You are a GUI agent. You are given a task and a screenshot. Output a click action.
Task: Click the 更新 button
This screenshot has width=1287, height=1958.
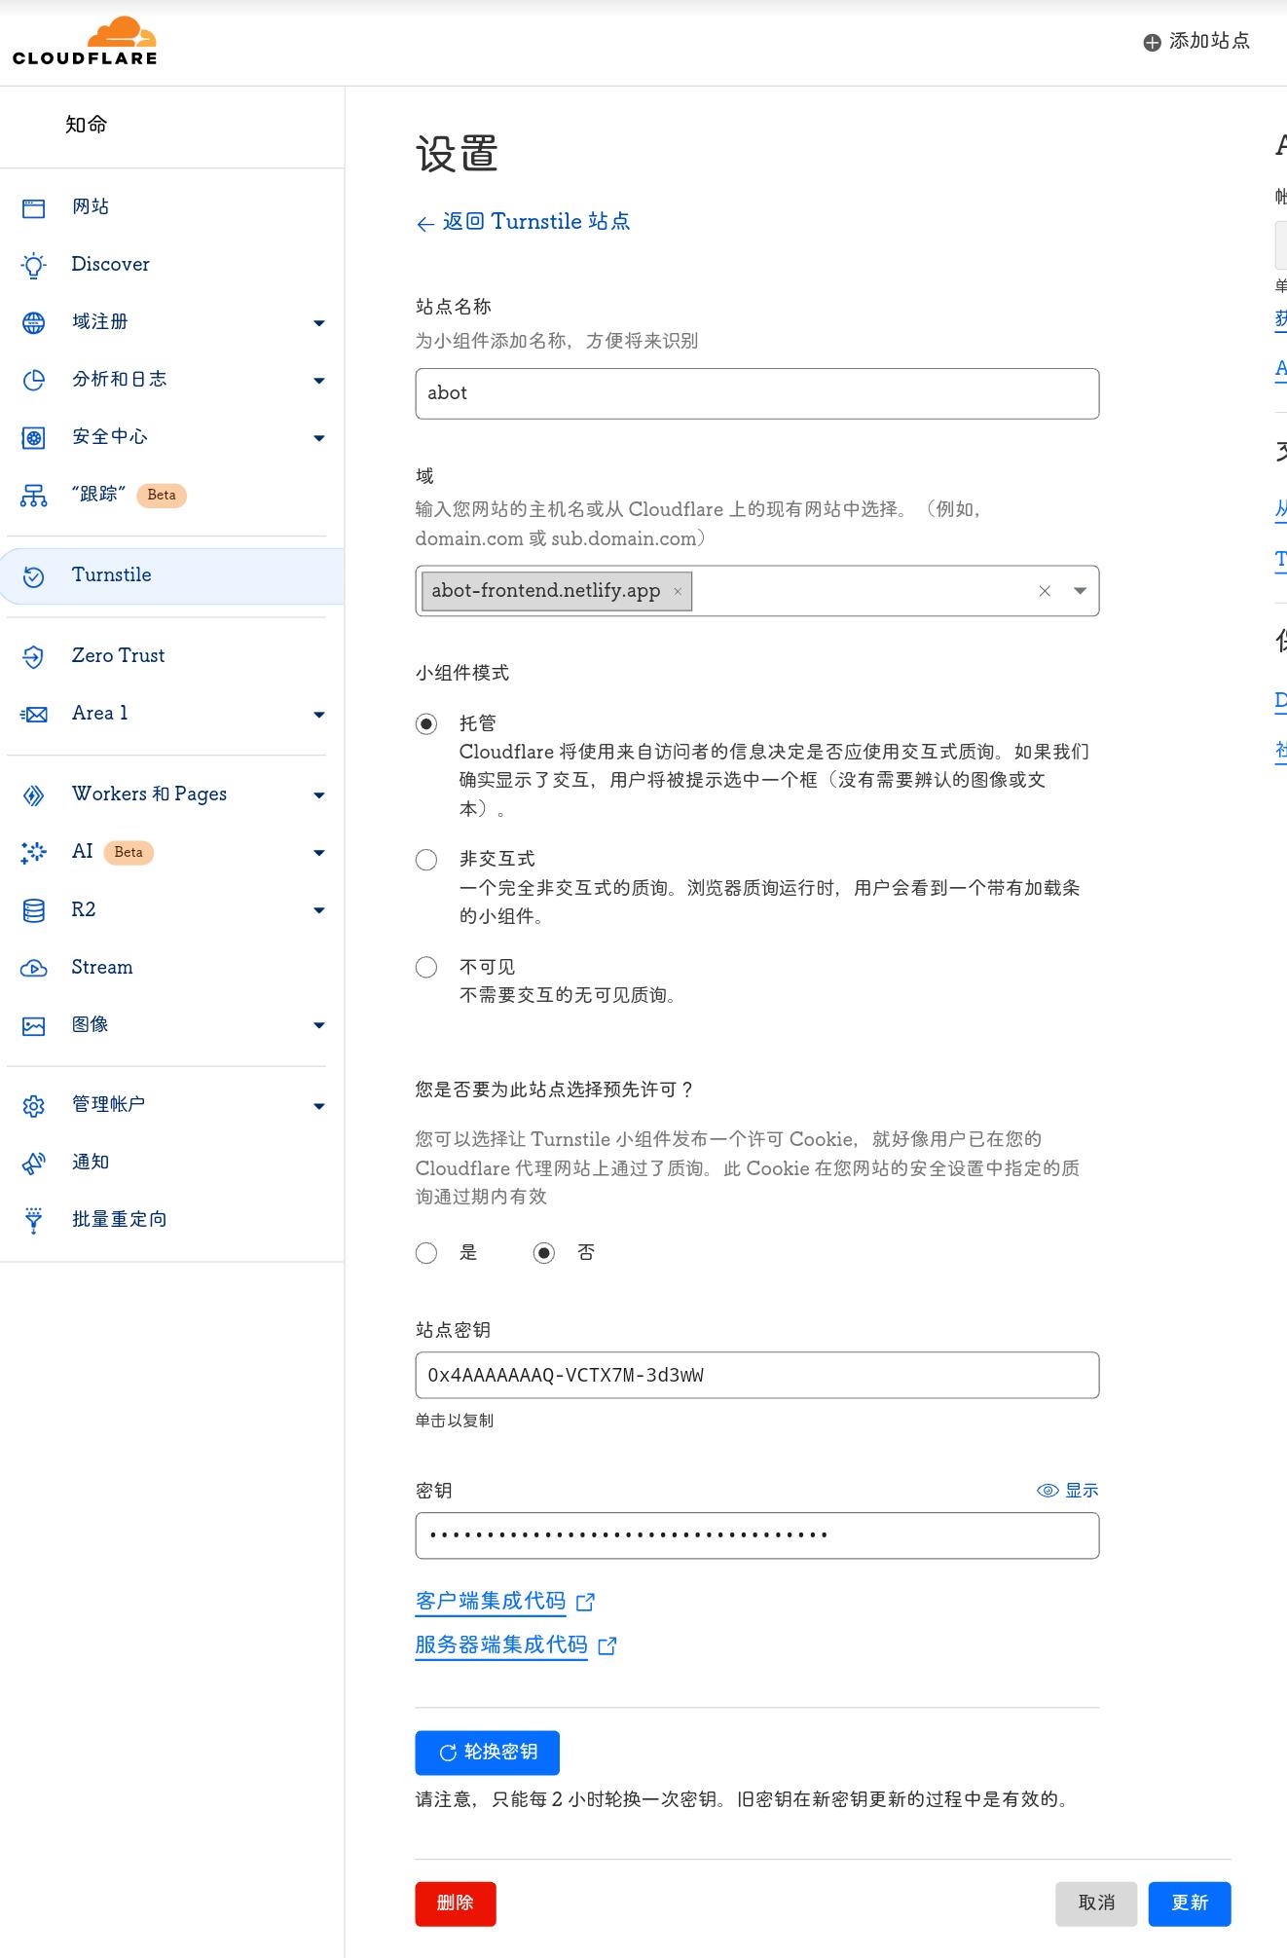pos(1190,1903)
